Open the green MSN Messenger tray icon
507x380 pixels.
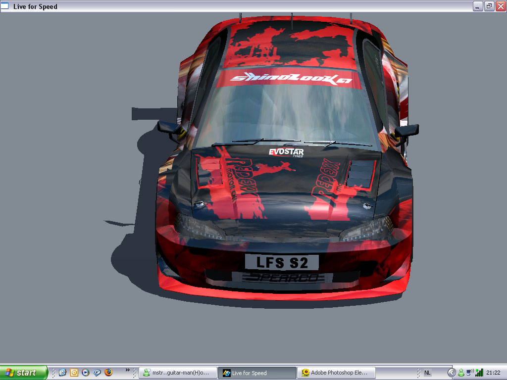(x=461, y=373)
